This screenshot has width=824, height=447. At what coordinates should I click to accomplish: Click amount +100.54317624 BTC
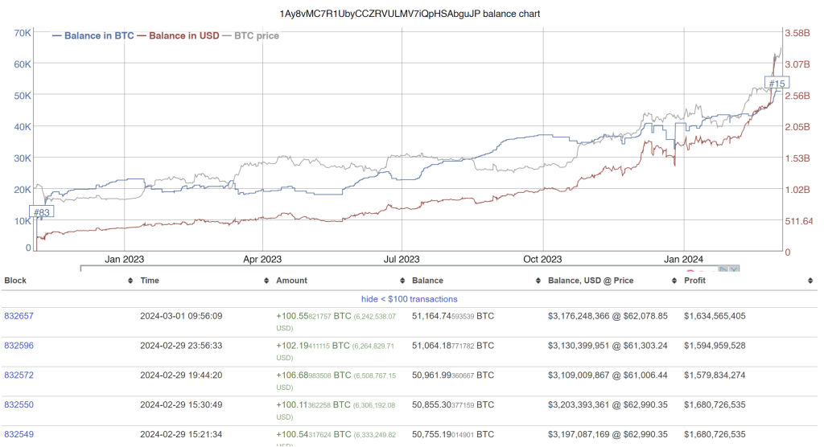point(314,434)
